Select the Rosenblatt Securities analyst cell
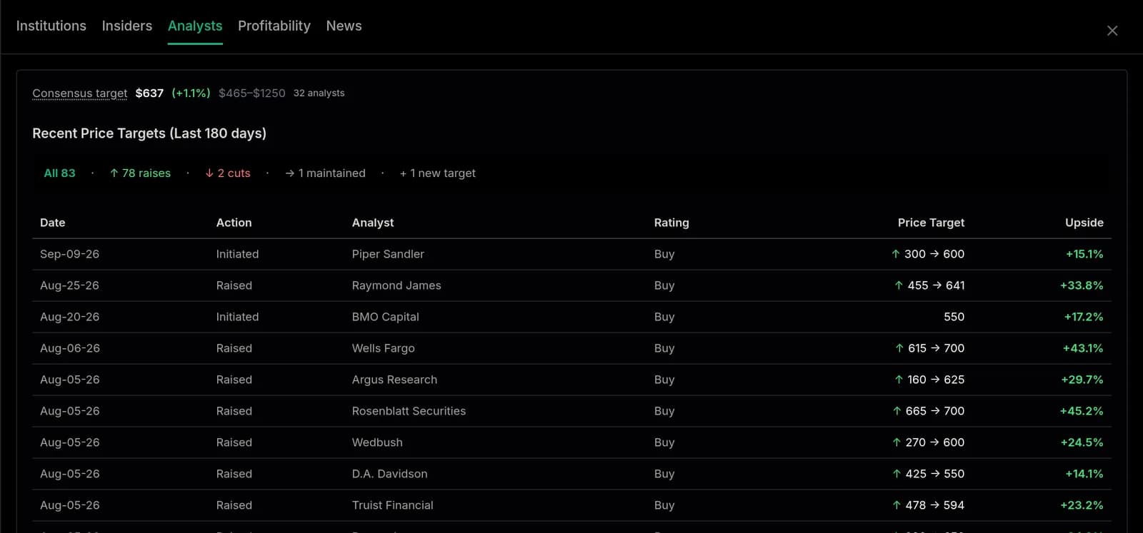 tap(409, 411)
